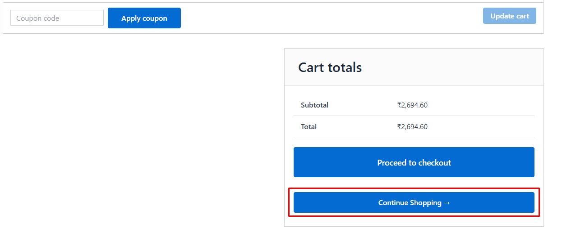
Task: Click the Coupon code input field
Action: coord(57,18)
